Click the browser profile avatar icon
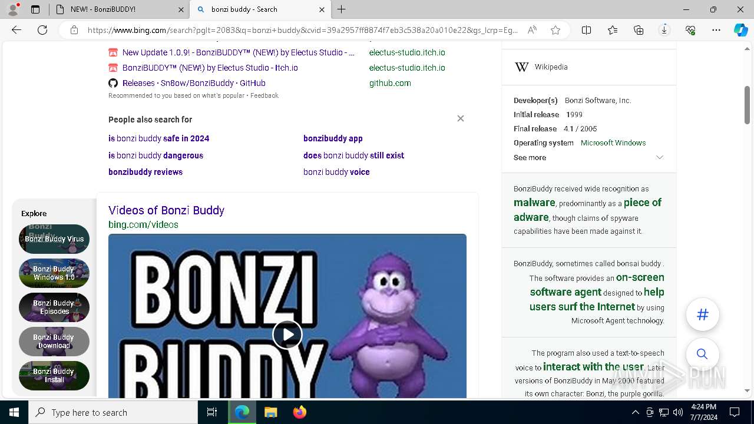 pos(13,9)
